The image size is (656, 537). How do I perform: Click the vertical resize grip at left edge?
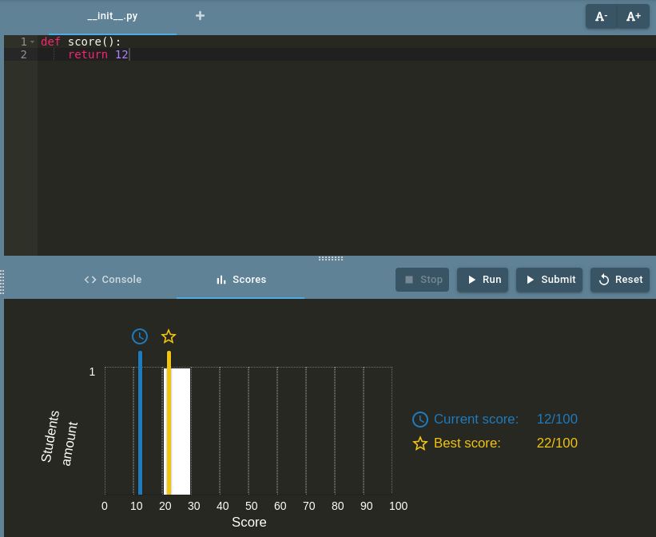coord(2,281)
